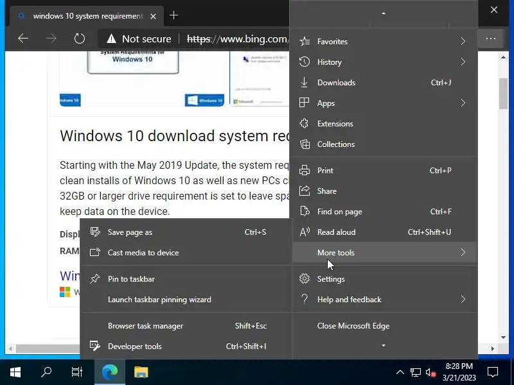Reload the page with refresh icon
514x385 pixels.
coord(79,38)
